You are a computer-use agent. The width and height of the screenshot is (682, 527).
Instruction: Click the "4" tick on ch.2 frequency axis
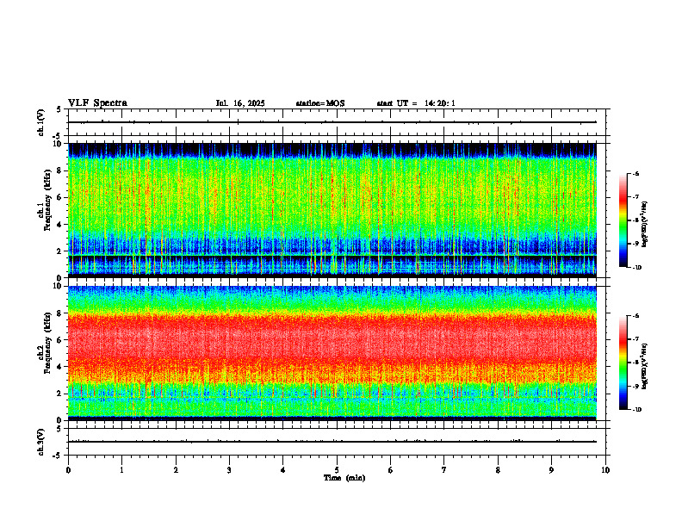pos(59,367)
